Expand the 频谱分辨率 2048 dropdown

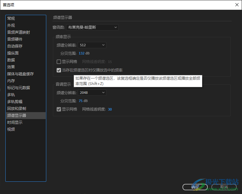[x=92, y=93]
